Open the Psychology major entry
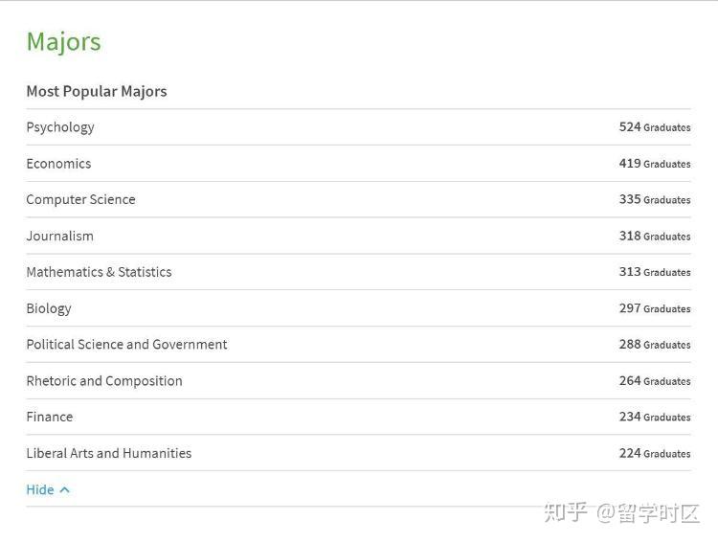The height and width of the screenshot is (543, 718). pyautogui.click(x=60, y=127)
